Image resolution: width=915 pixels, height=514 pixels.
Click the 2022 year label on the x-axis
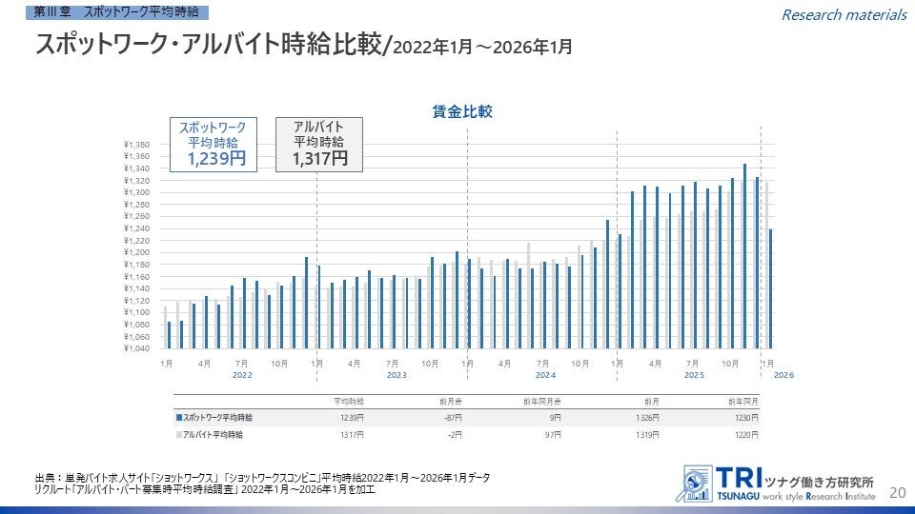243,375
